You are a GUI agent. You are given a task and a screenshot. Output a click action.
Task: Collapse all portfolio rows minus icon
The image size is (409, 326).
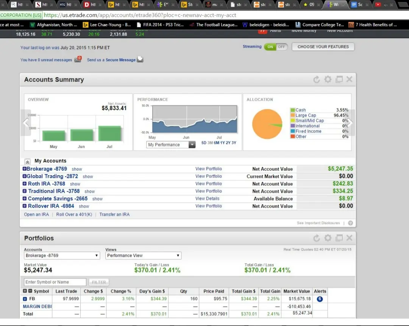[x=30, y=291]
